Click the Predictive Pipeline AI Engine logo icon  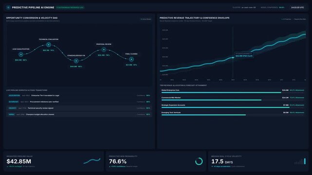click(8, 7)
